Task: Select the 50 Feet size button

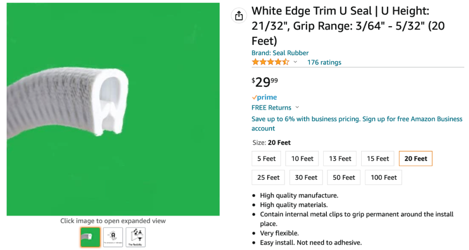Action: 344,177
